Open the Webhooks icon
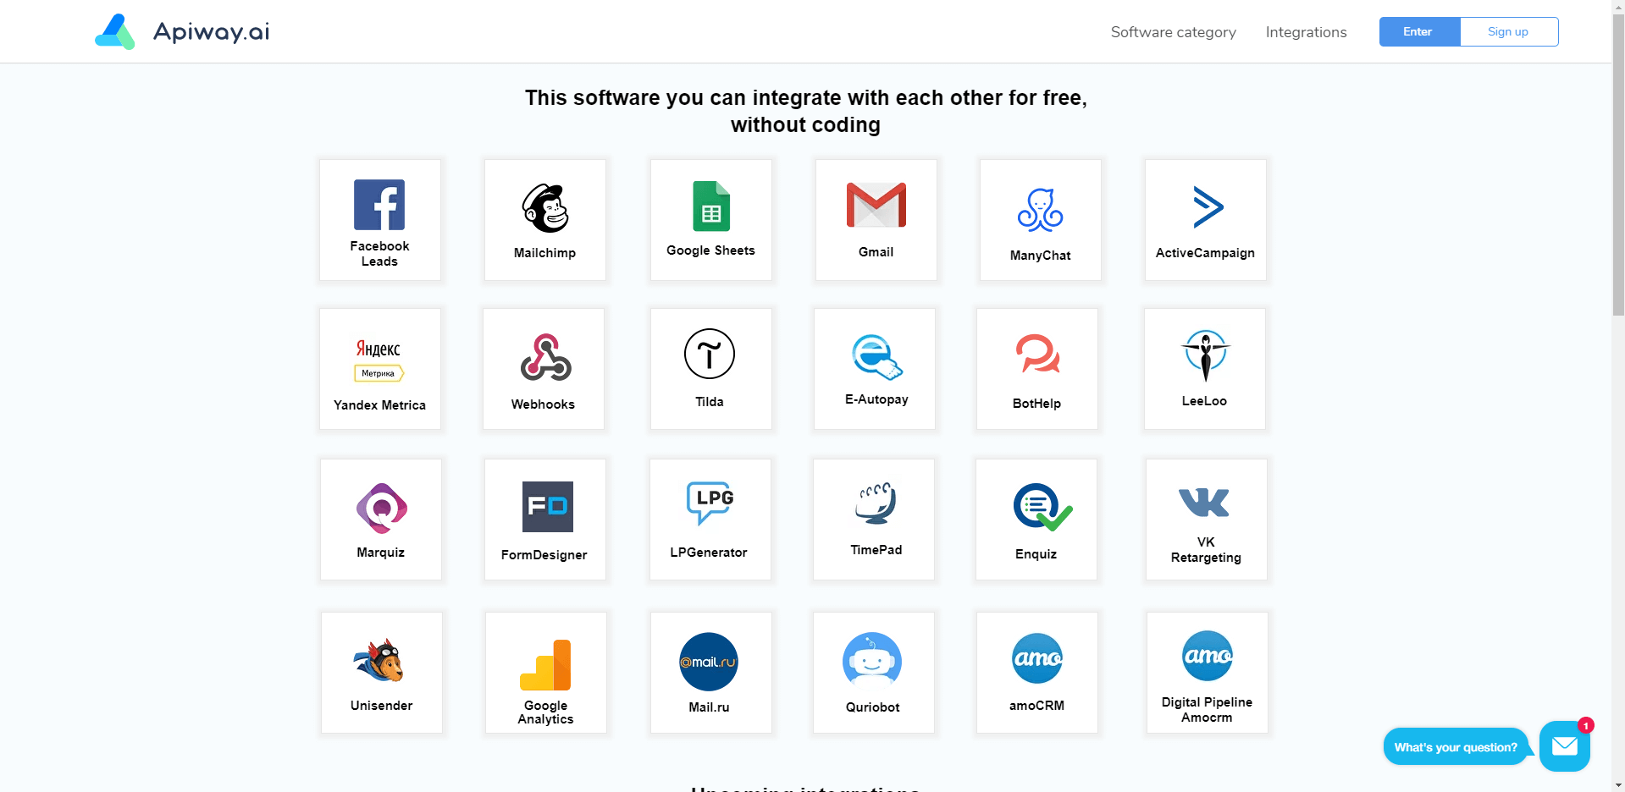This screenshot has height=792, width=1625. (x=546, y=357)
